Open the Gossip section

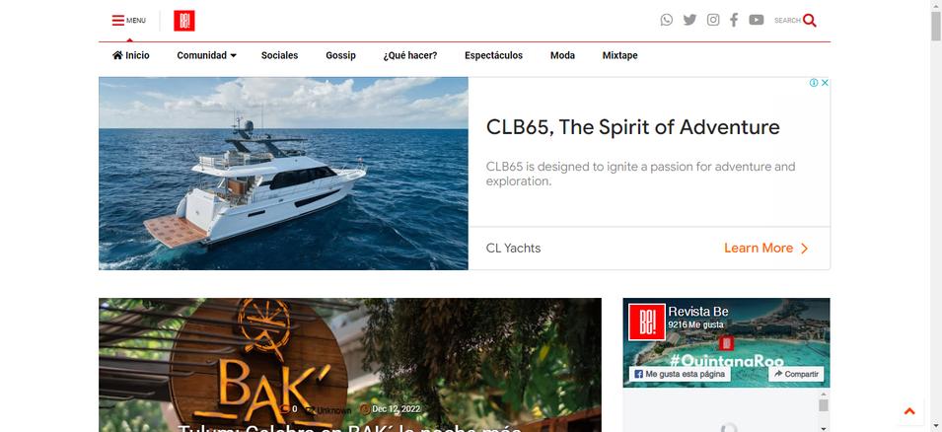[340, 55]
